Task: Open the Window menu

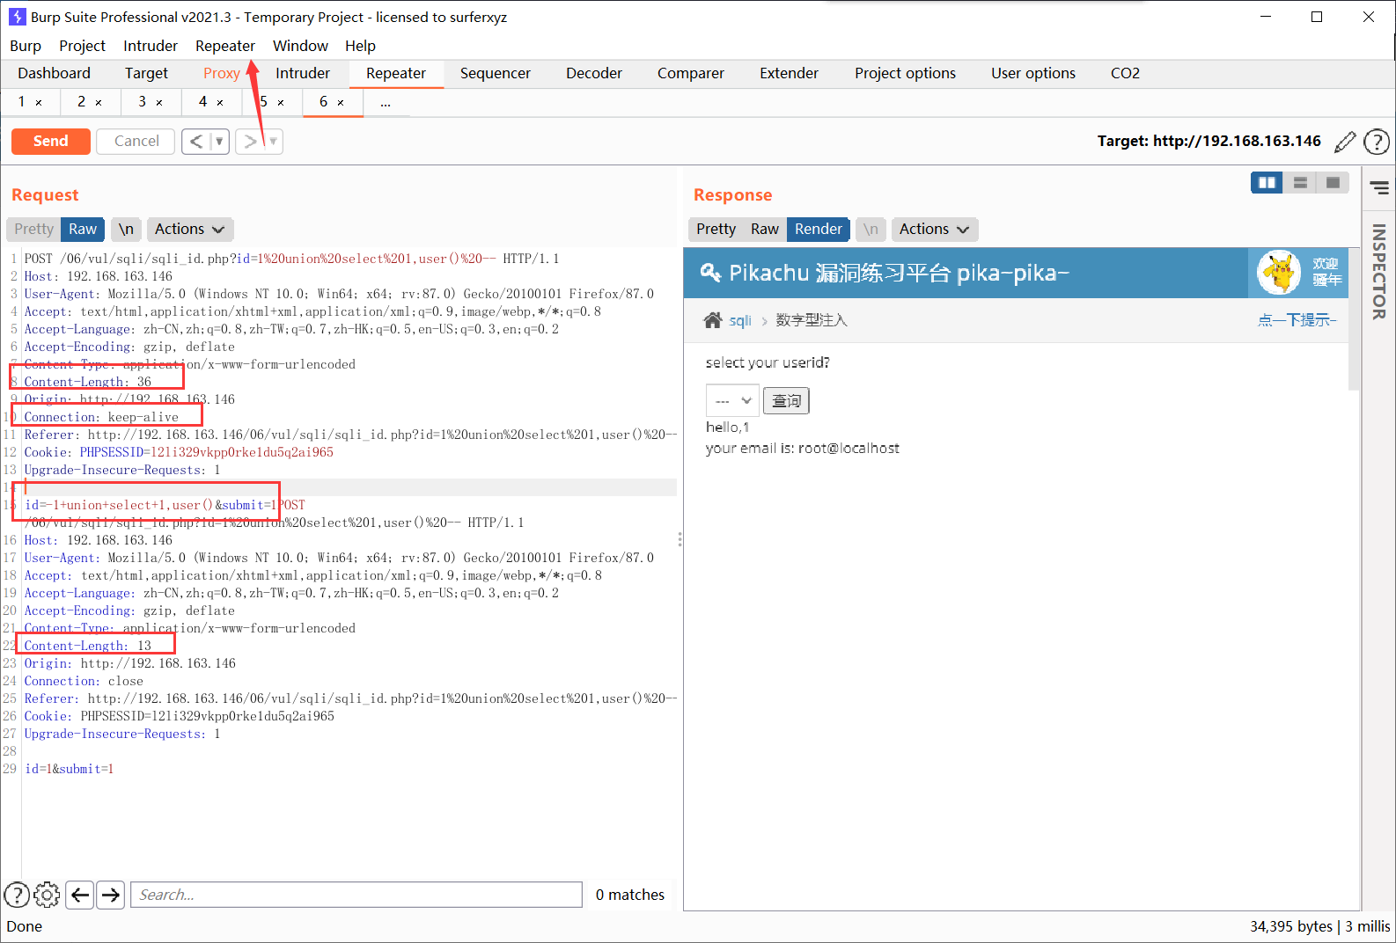Action: (300, 46)
